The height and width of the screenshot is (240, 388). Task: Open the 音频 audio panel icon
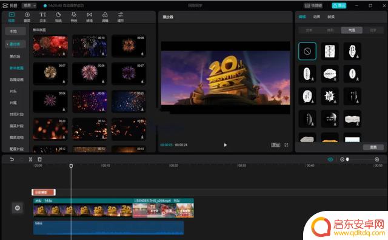27,17
